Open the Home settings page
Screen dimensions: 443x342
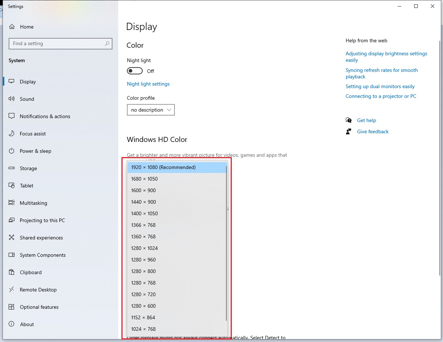tap(61, 27)
